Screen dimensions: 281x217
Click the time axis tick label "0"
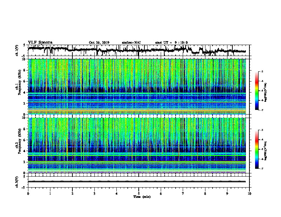28,194
